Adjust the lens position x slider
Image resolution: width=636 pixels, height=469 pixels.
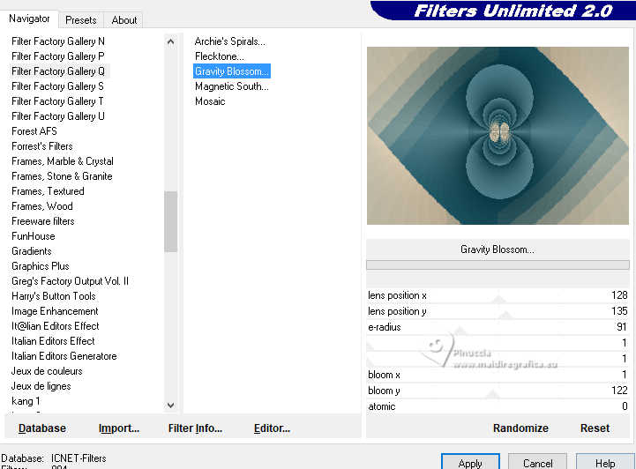point(498,295)
